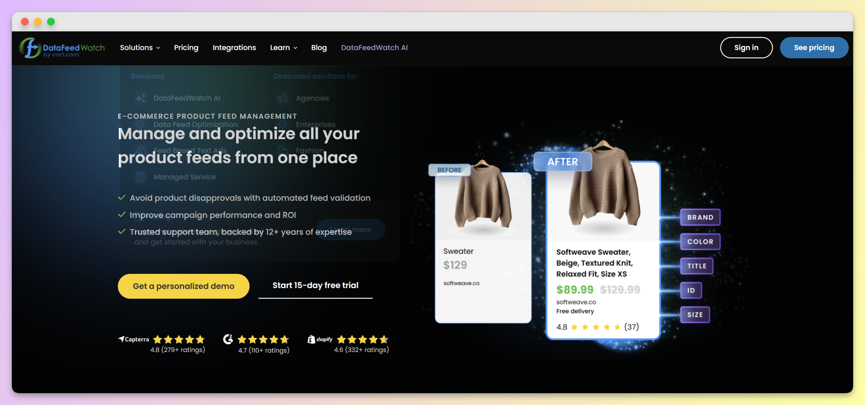Click the Capterra five-star rating
Screen dimensions: 865x405
tap(179, 339)
